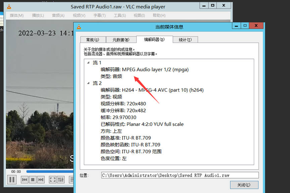Select the 流 1 tree item

click(97, 63)
